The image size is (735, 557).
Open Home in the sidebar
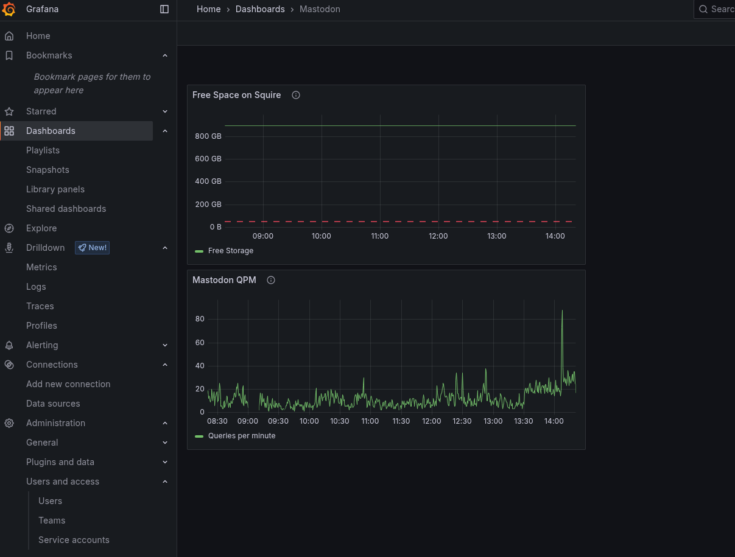pos(38,36)
